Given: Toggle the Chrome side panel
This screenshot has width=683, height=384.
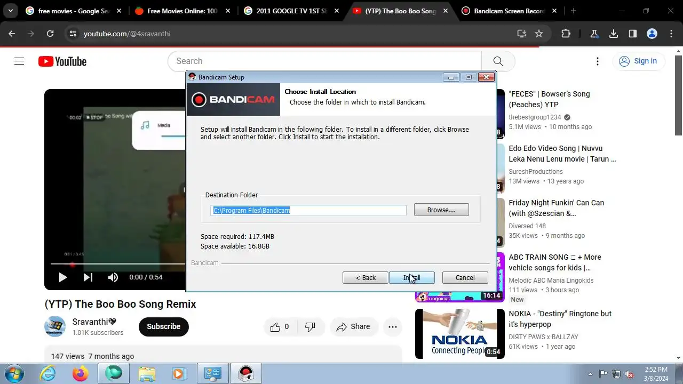Looking at the screenshot, I should tap(633, 34).
